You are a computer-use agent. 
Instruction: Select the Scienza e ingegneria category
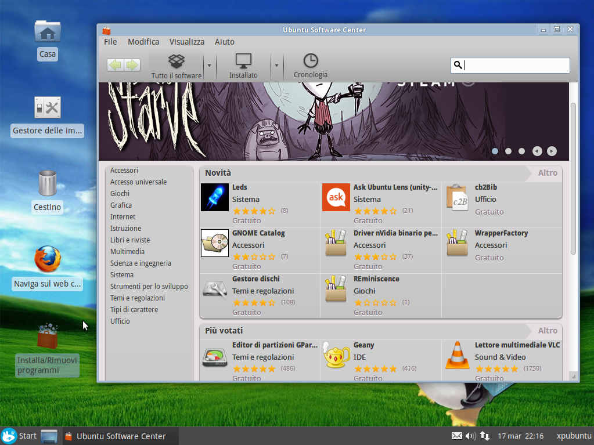point(141,263)
